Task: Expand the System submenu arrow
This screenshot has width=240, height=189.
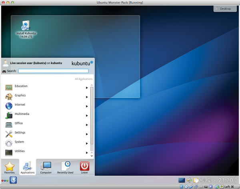Action: (87, 143)
